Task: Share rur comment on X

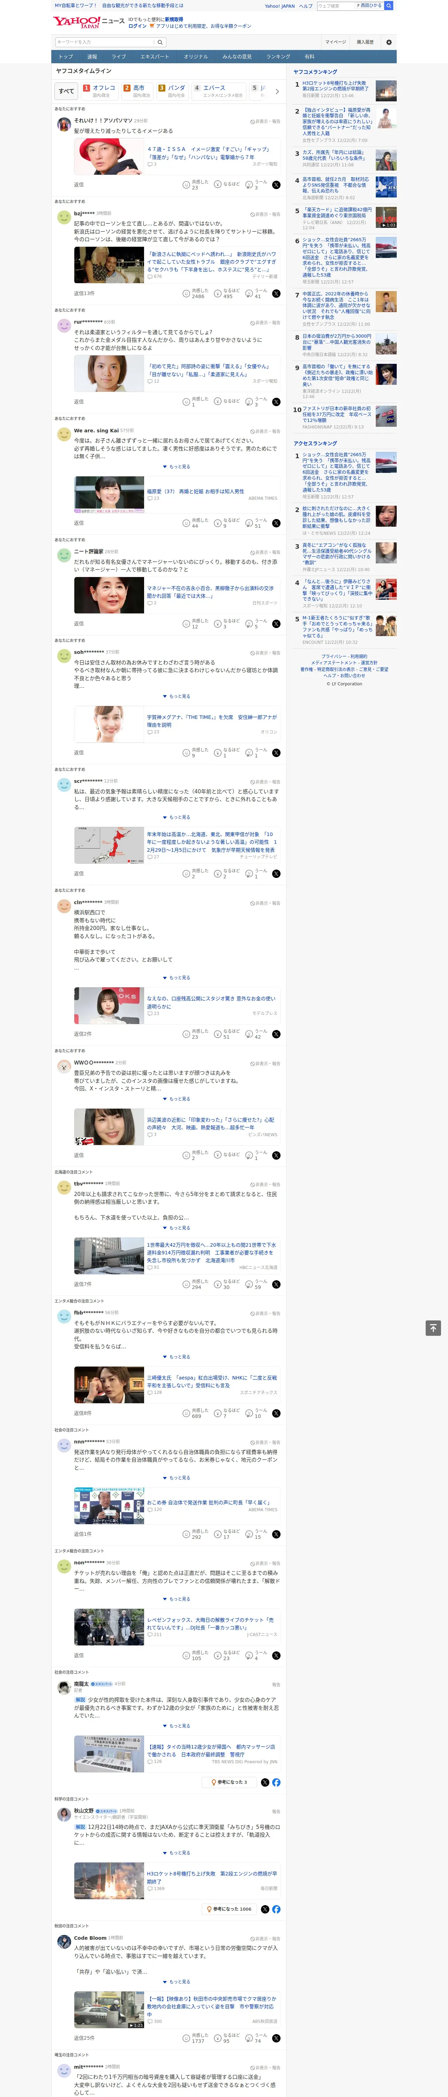Action: [x=276, y=402]
